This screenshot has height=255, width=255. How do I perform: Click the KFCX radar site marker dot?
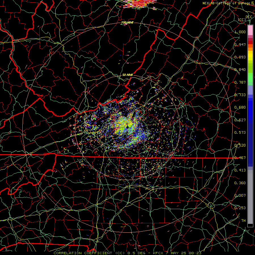pos(127,127)
